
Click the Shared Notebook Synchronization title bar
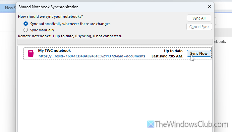(99, 6)
